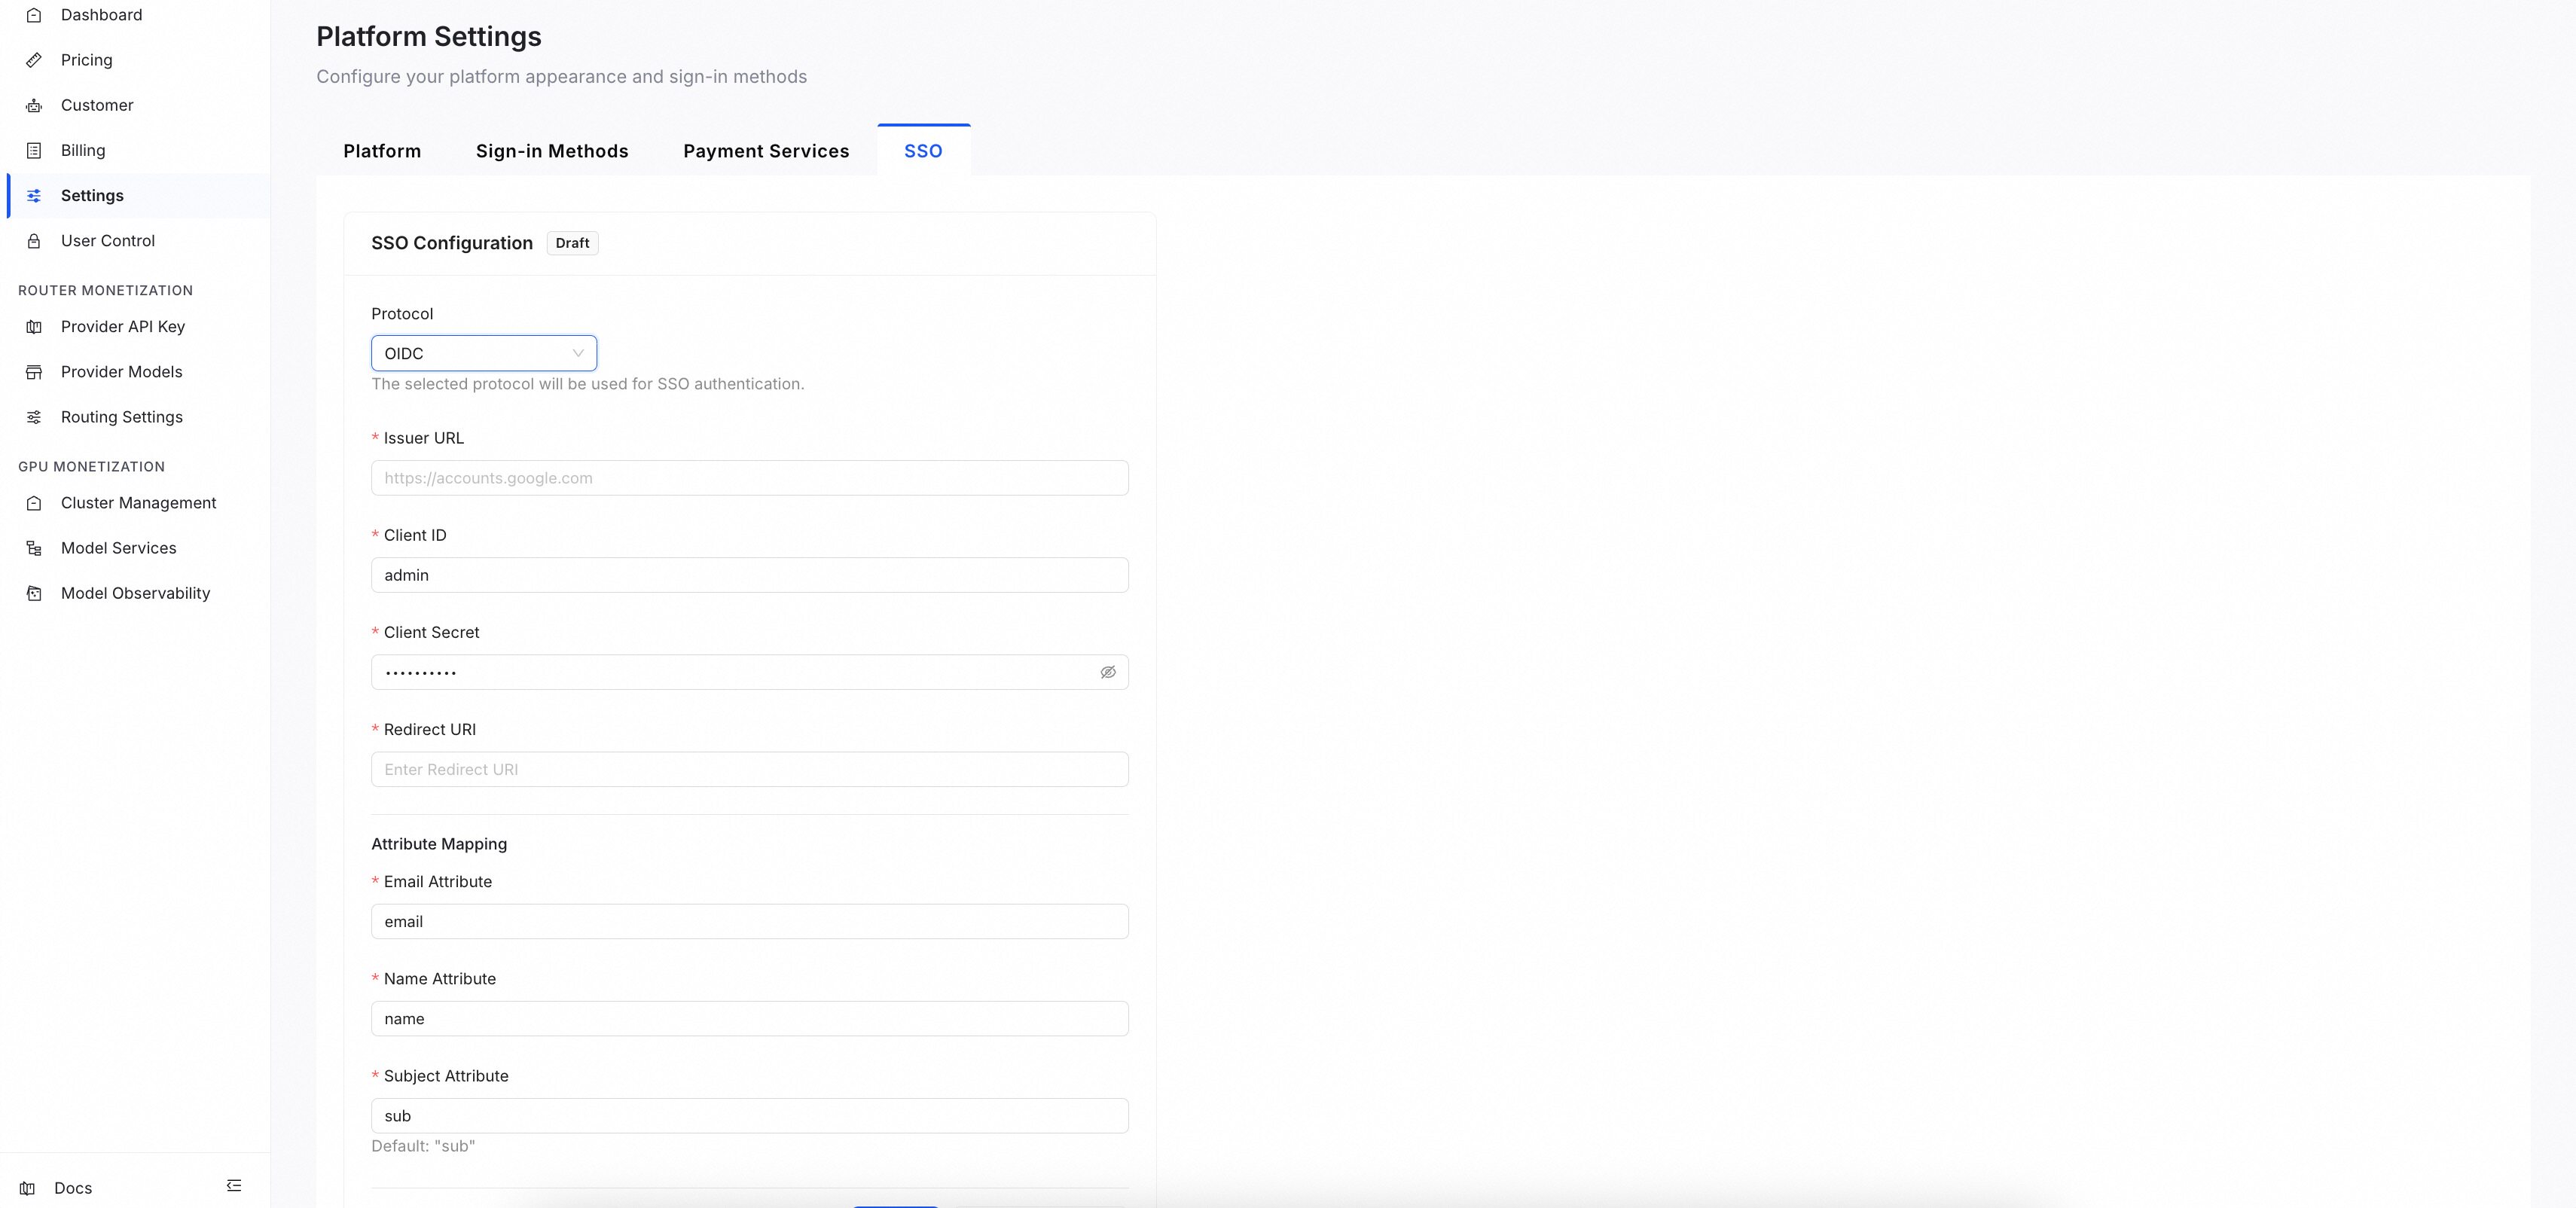This screenshot has height=1208, width=2576.
Task: Open the Docs link
Action: coord(73,1188)
